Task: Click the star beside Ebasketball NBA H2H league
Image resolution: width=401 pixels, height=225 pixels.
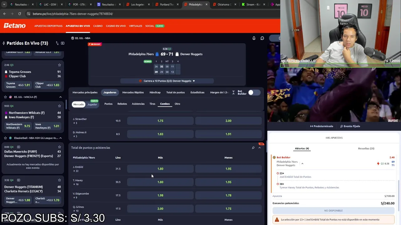Action: 5,138
